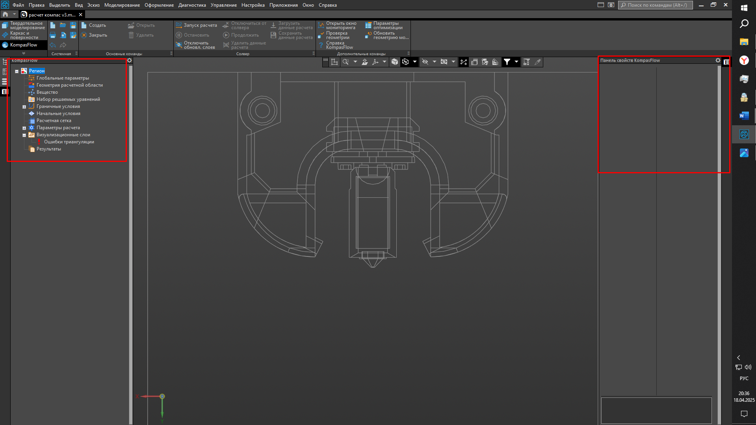The width and height of the screenshot is (756, 425).
Task: Click the Закрыть button in Основные команды
Action: pos(94,35)
